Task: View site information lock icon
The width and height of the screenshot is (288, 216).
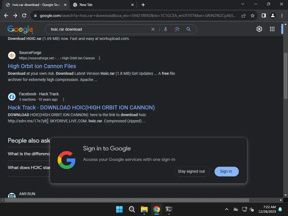Action: pos(35,16)
